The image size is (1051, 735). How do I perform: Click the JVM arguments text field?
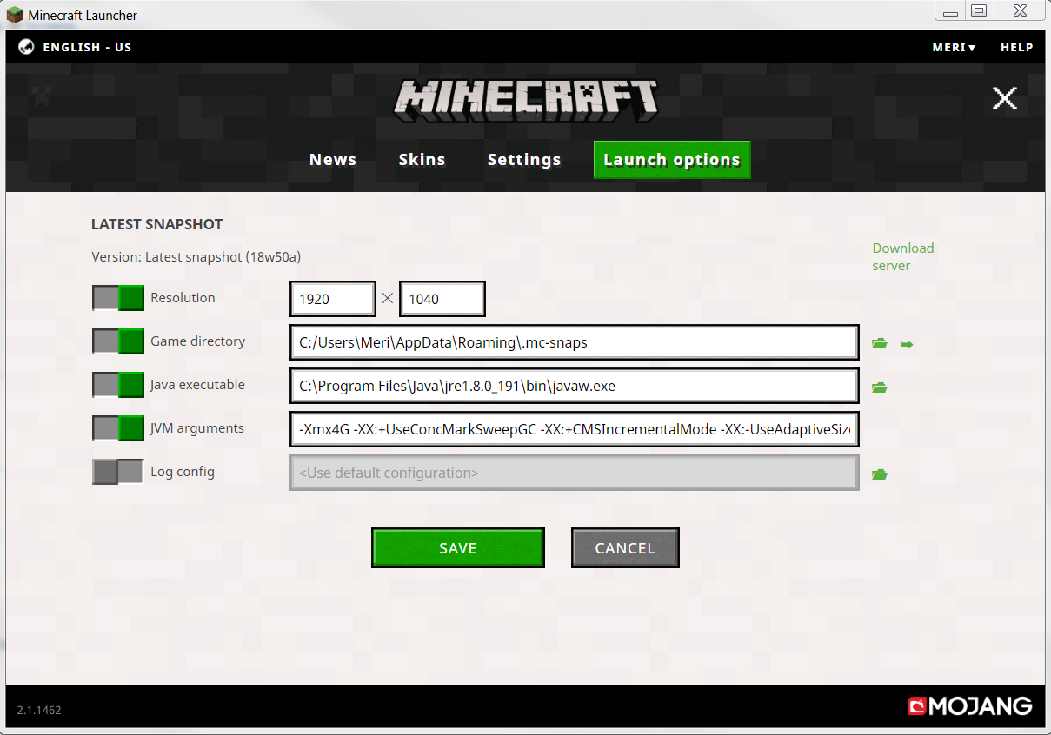pyautogui.click(x=575, y=429)
